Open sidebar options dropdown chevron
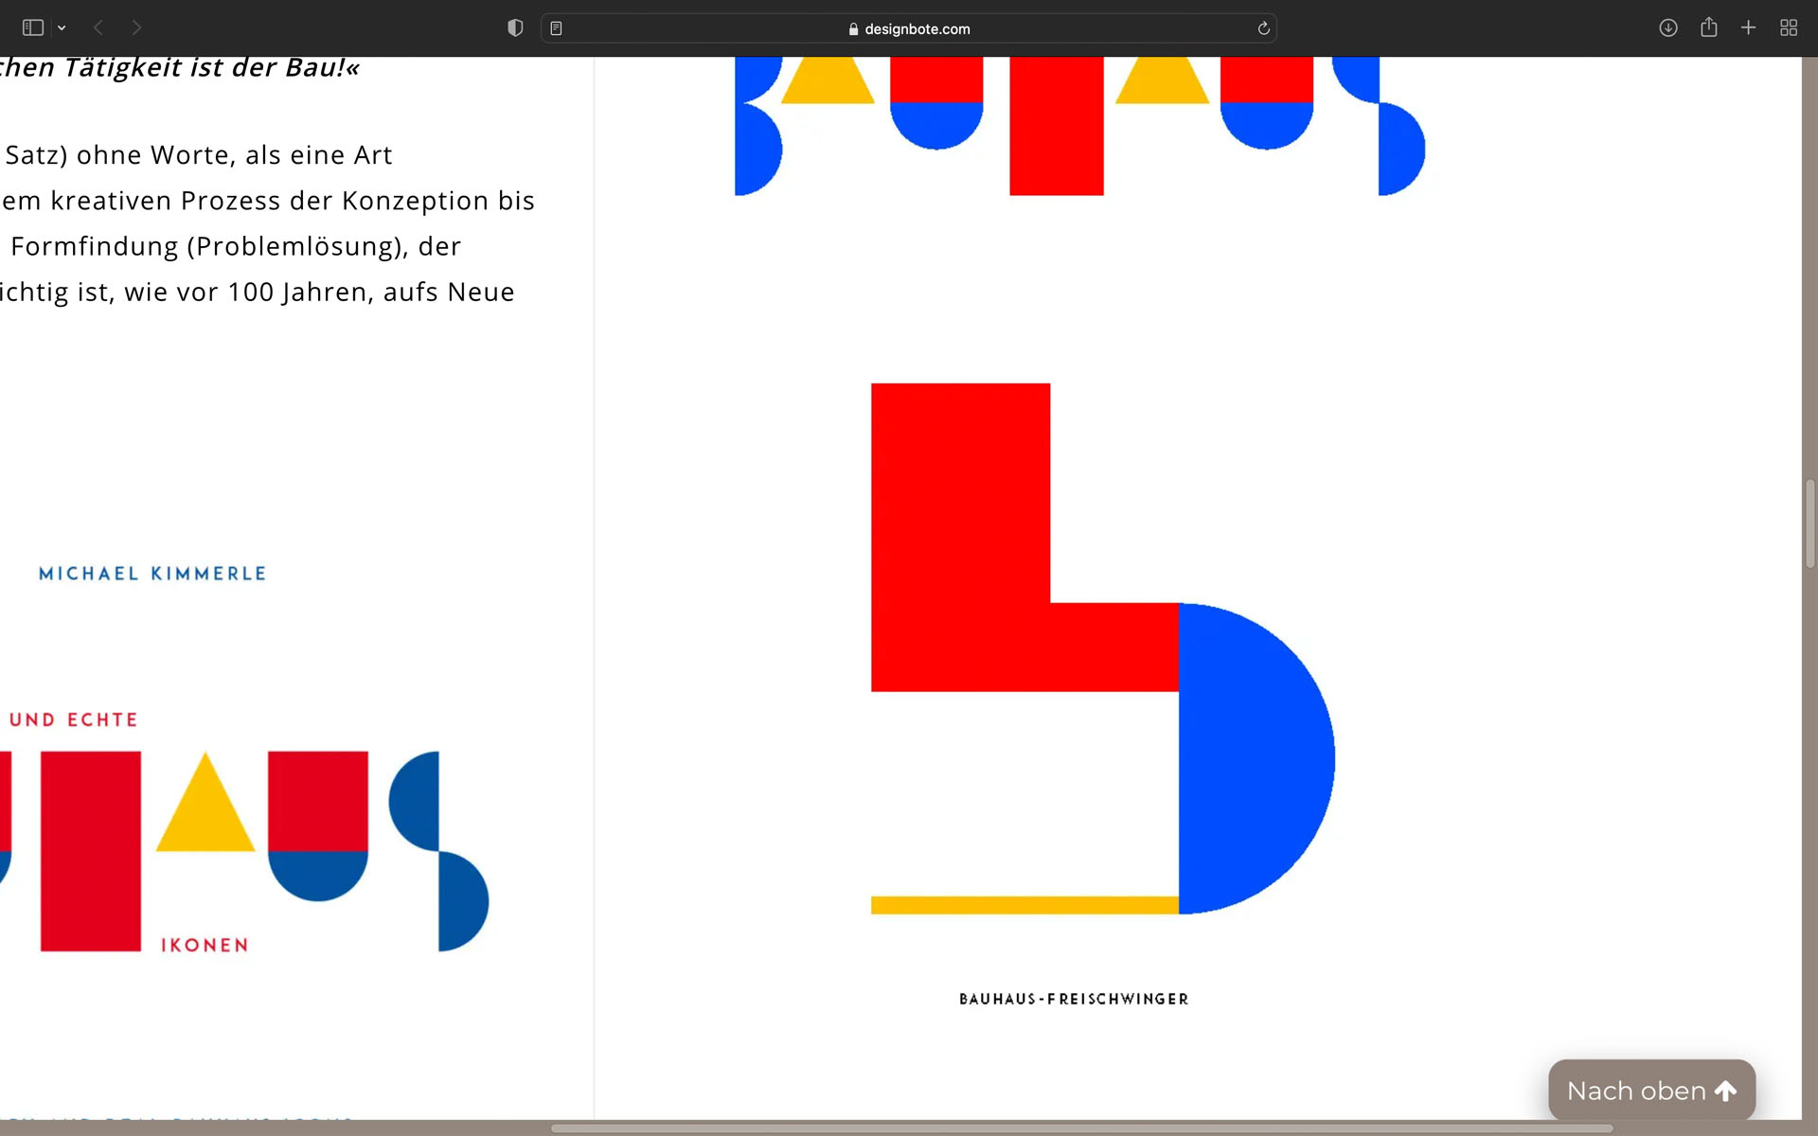This screenshot has height=1136, width=1818. [62, 28]
